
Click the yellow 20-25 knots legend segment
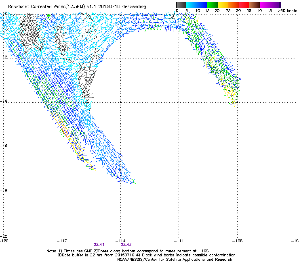[223, 5]
